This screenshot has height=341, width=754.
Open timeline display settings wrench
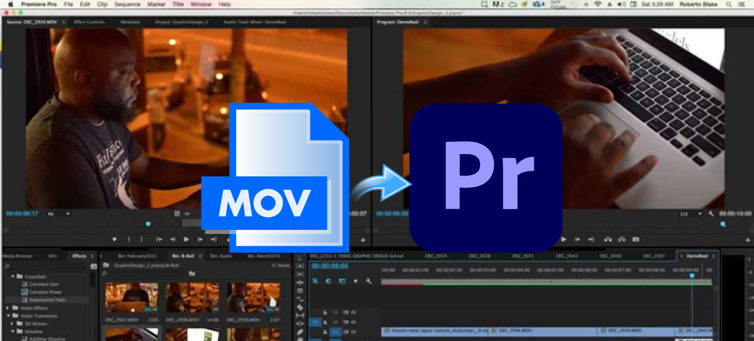[x=369, y=281]
